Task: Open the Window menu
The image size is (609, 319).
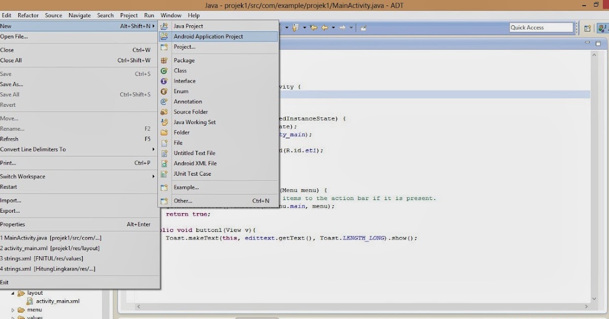Action: point(171,16)
